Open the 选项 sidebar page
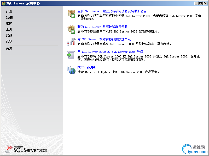The image size is (209, 156). click(x=9, y=49)
